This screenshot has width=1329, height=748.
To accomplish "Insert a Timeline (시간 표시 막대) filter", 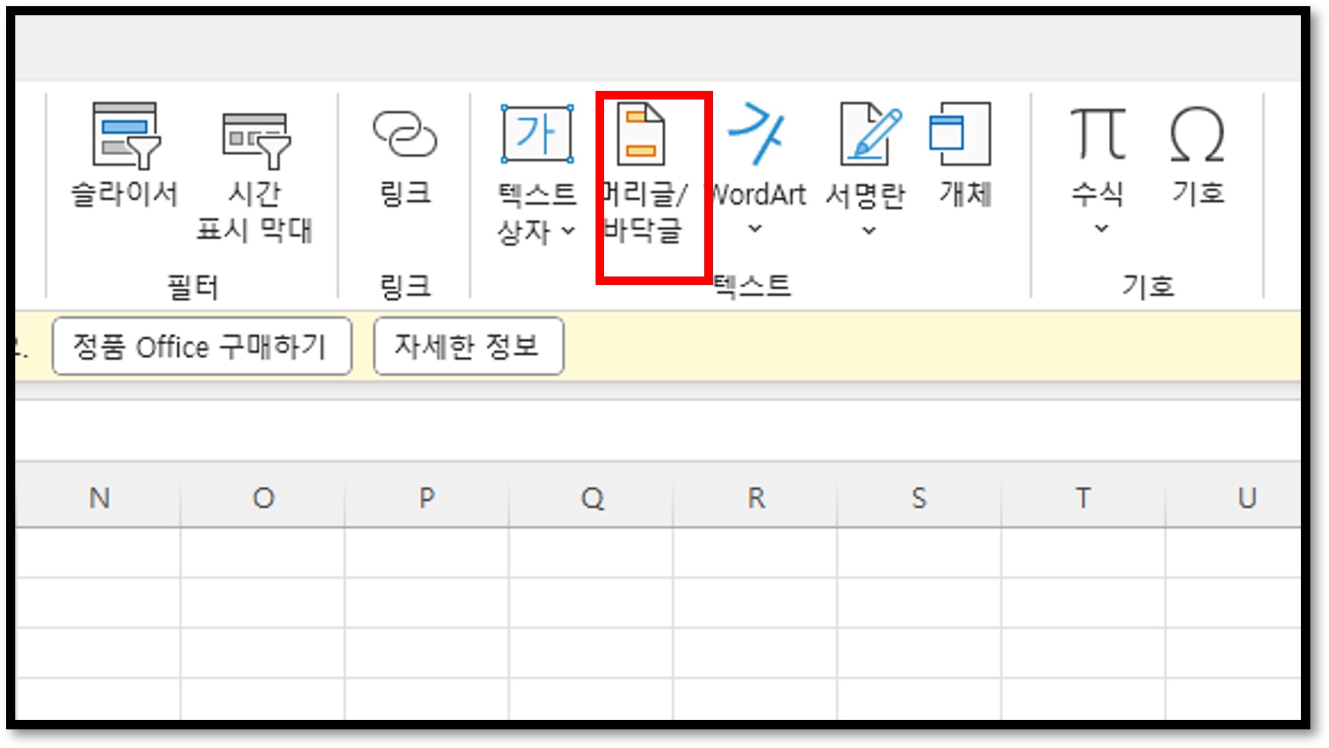I will [255, 141].
